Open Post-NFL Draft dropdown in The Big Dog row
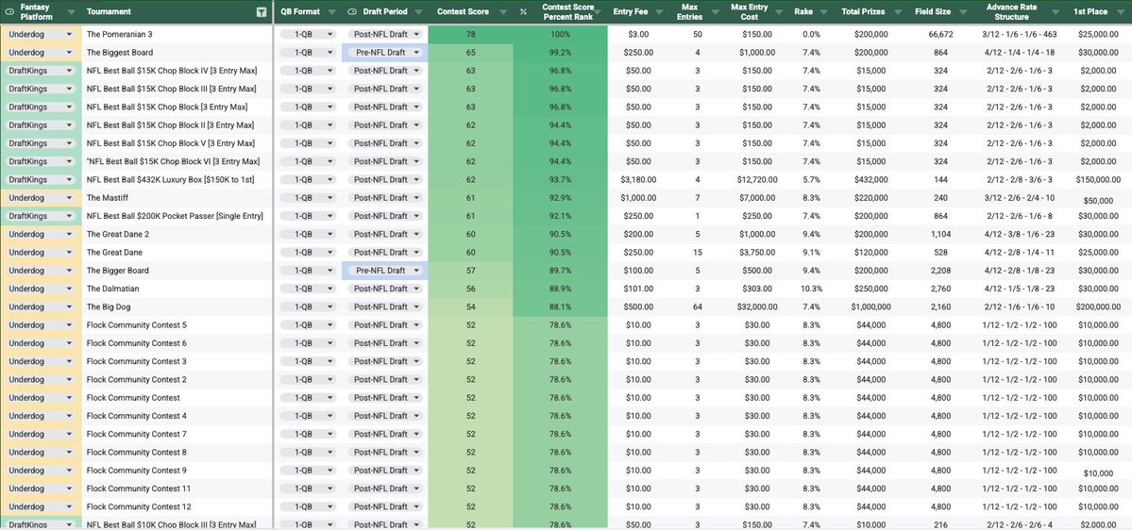The width and height of the screenshot is (1132, 530). (385, 306)
